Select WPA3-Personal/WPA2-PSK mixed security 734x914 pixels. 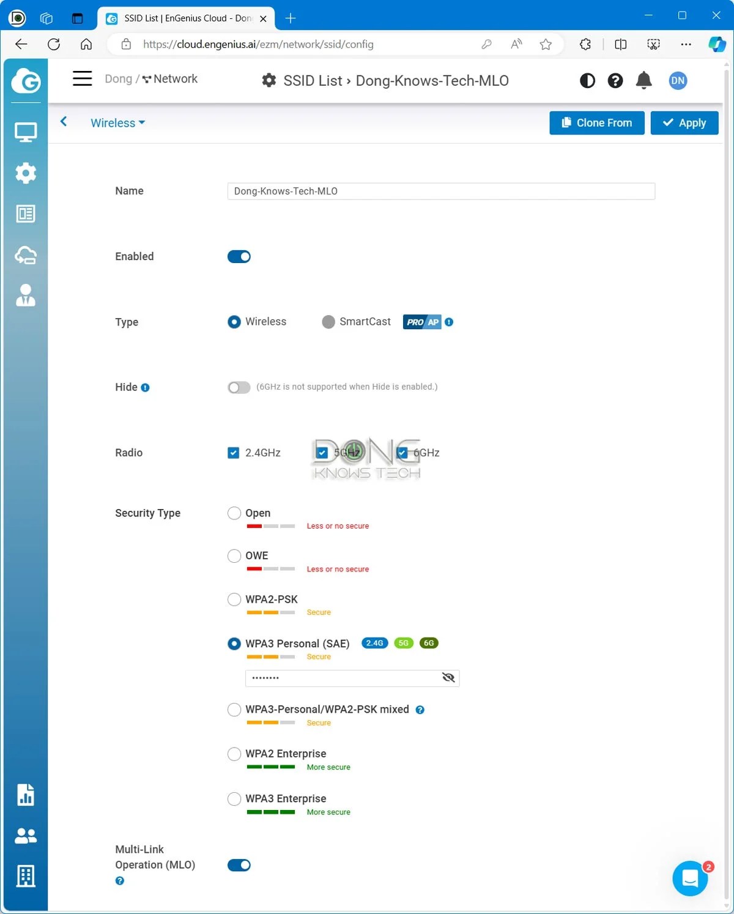tap(234, 710)
